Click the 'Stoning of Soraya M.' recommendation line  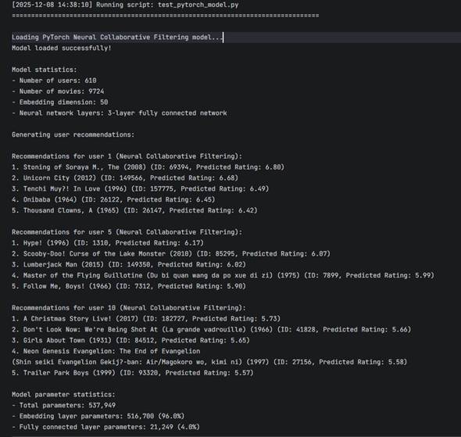pyautogui.click(x=148, y=167)
